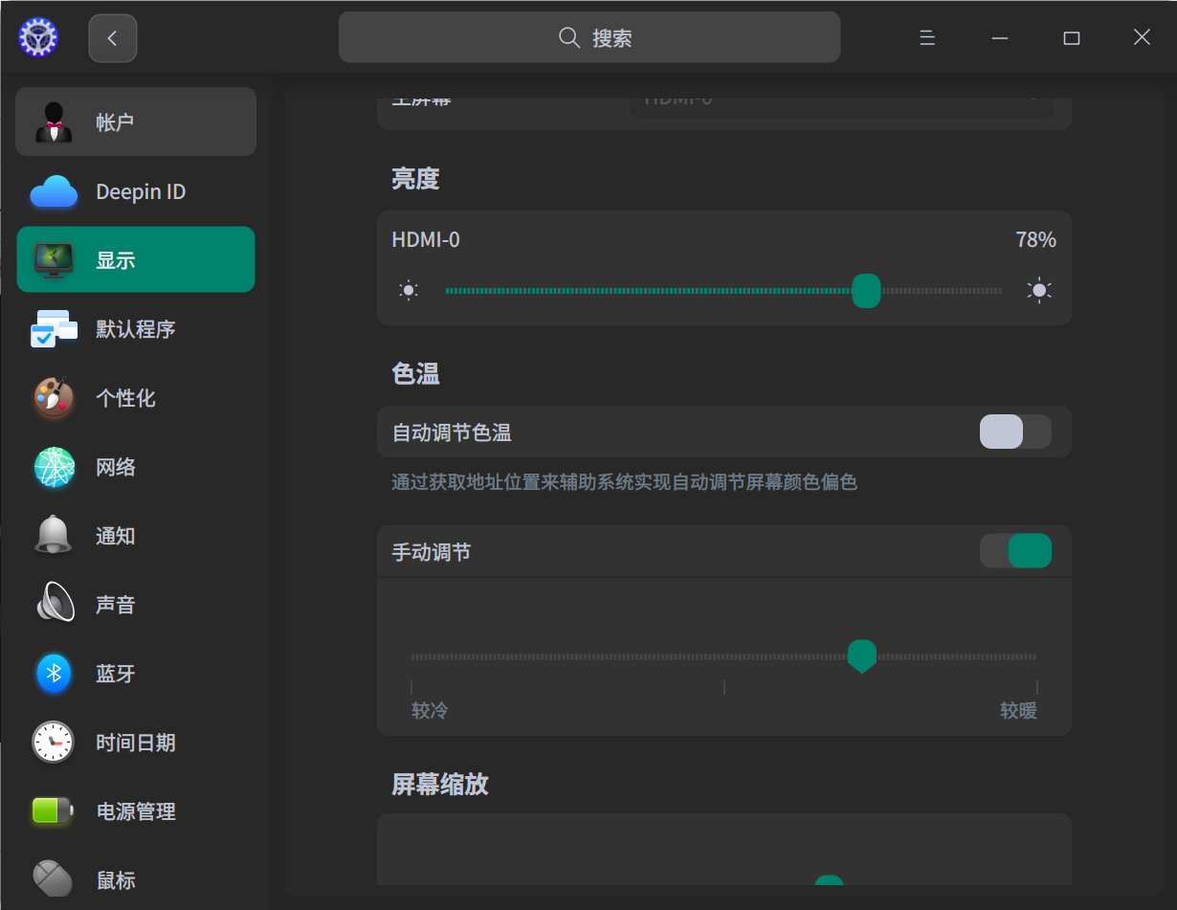The width and height of the screenshot is (1177, 910).
Task: Open 鼠标 settings section
Action: pos(136,878)
